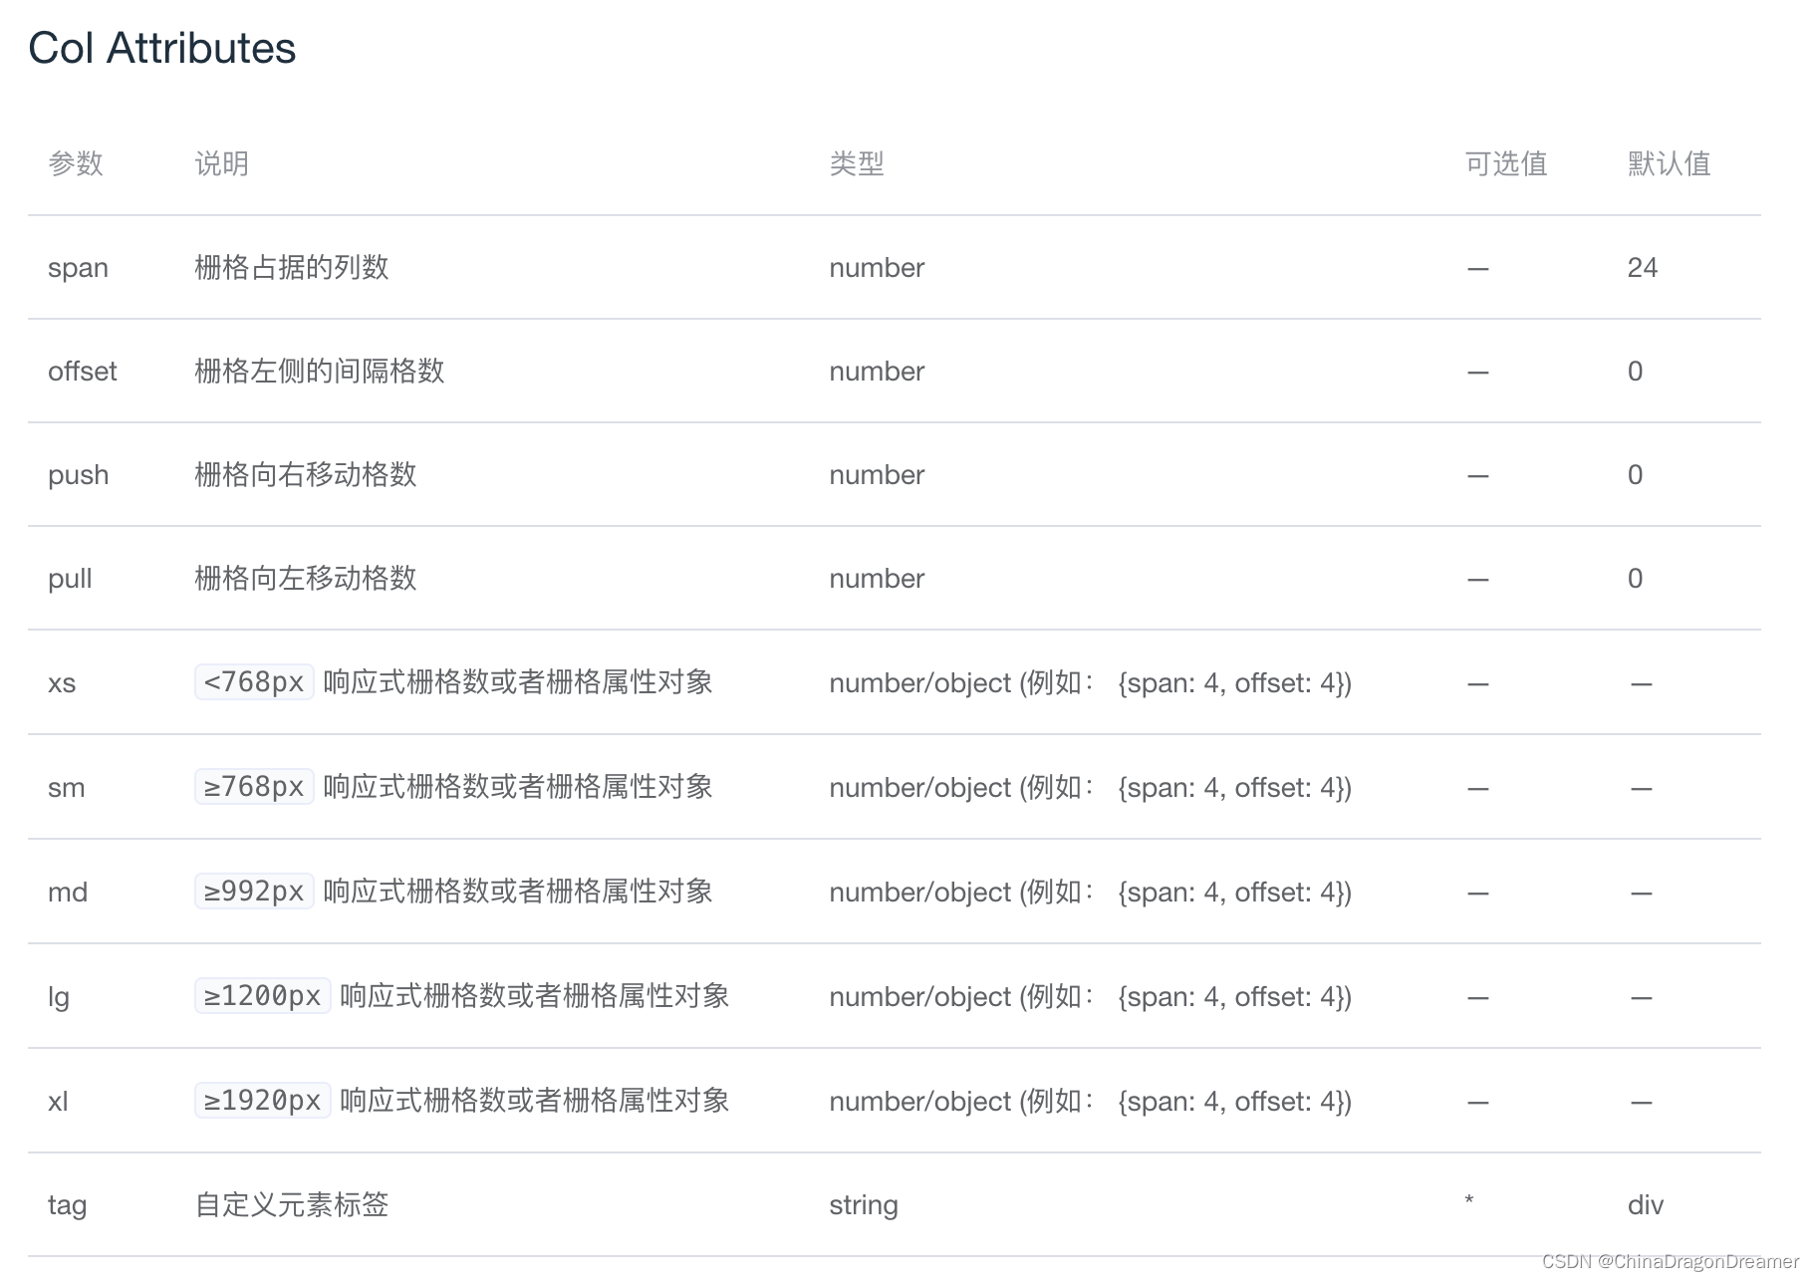Click the 参数 column header
The height and width of the screenshot is (1281, 1815).
coord(76,163)
